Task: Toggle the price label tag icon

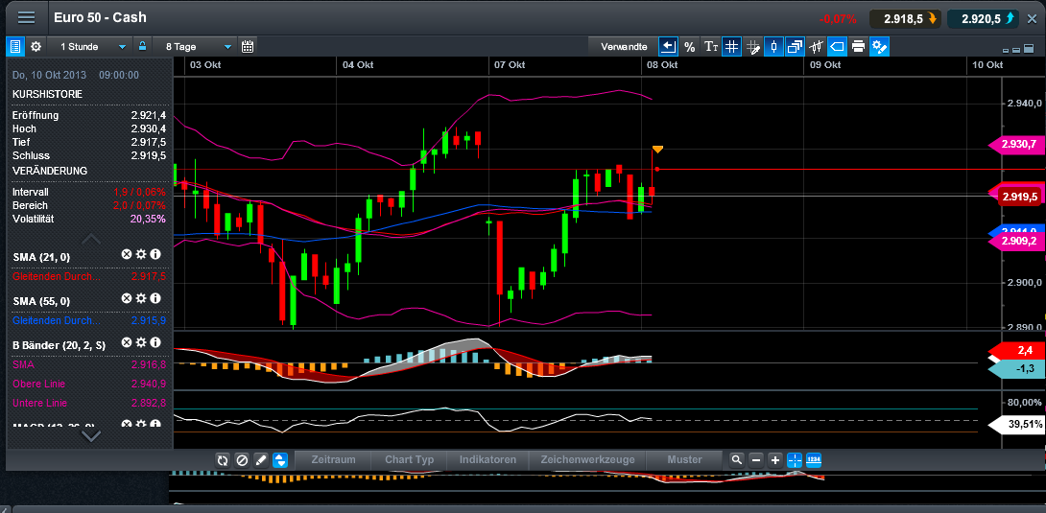Action: pyautogui.click(x=837, y=47)
